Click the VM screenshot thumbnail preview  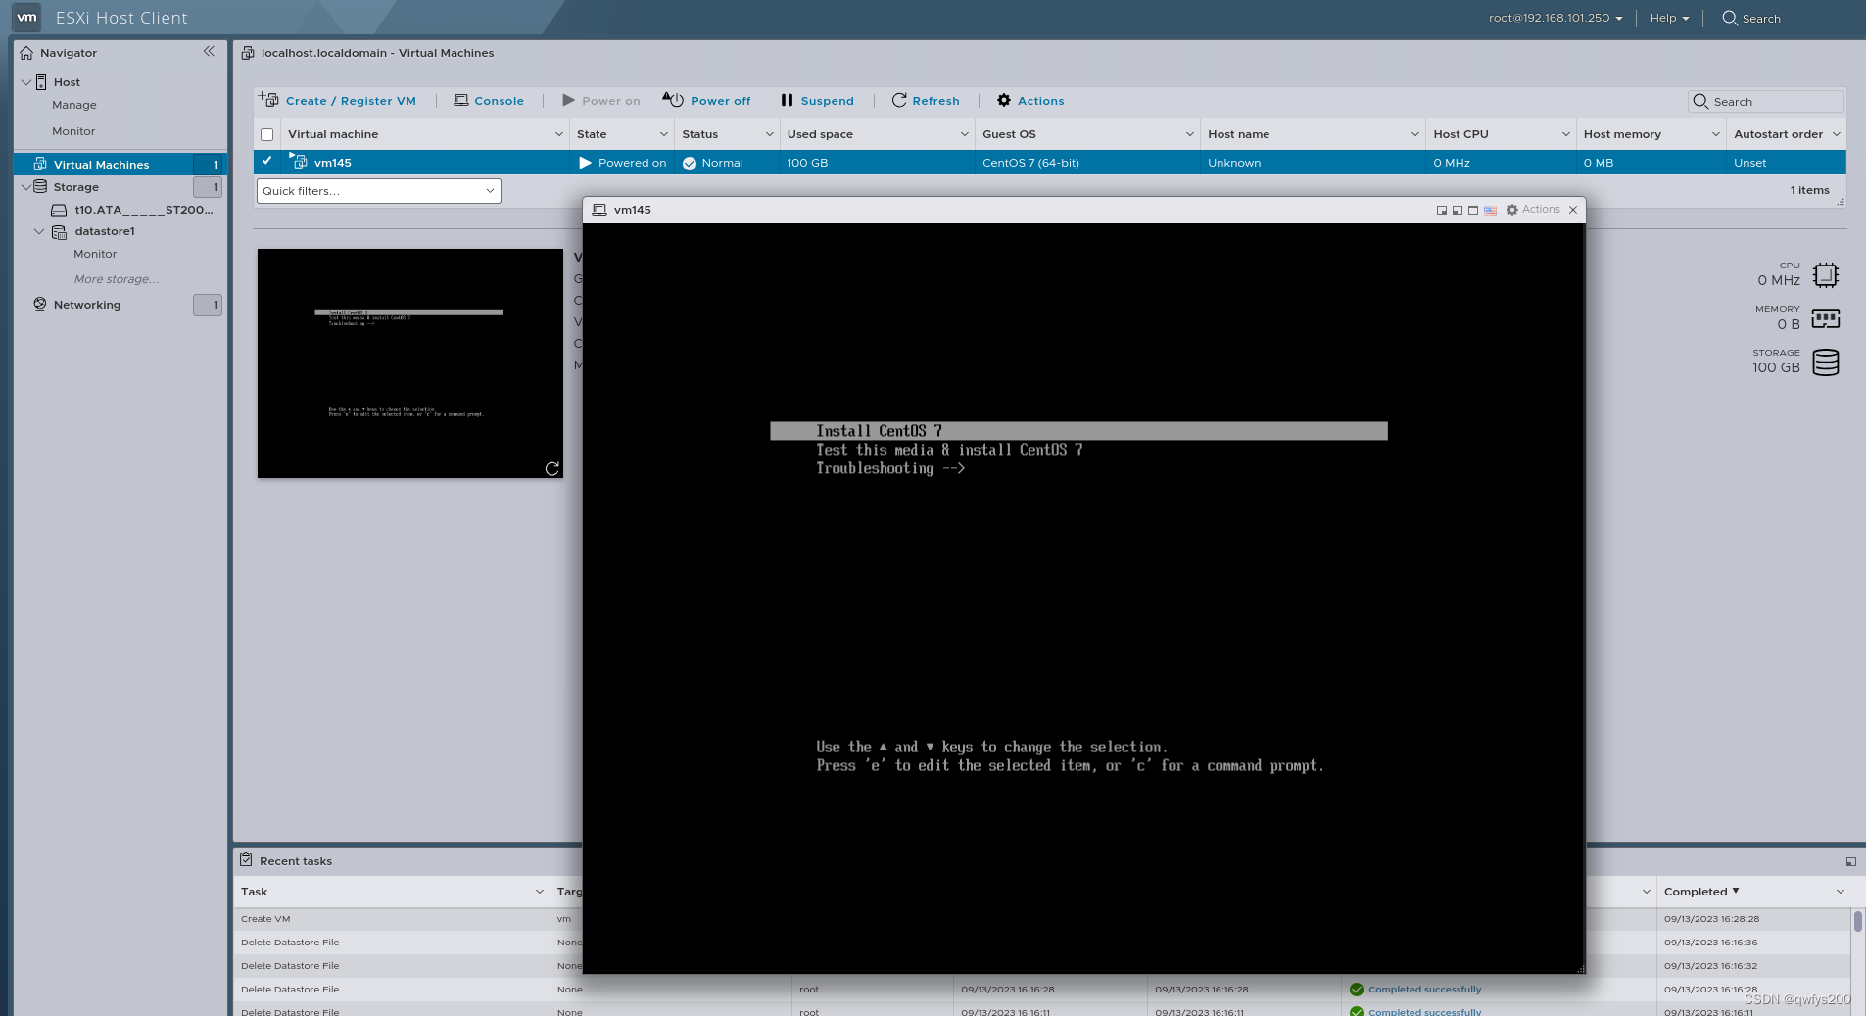(409, 363)
